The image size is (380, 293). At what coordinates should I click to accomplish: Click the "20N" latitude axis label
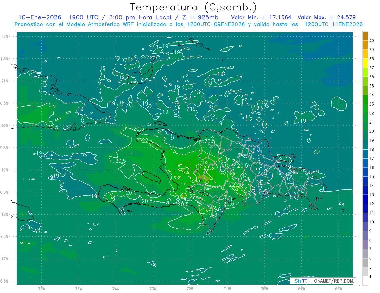(x=5, y=125)
